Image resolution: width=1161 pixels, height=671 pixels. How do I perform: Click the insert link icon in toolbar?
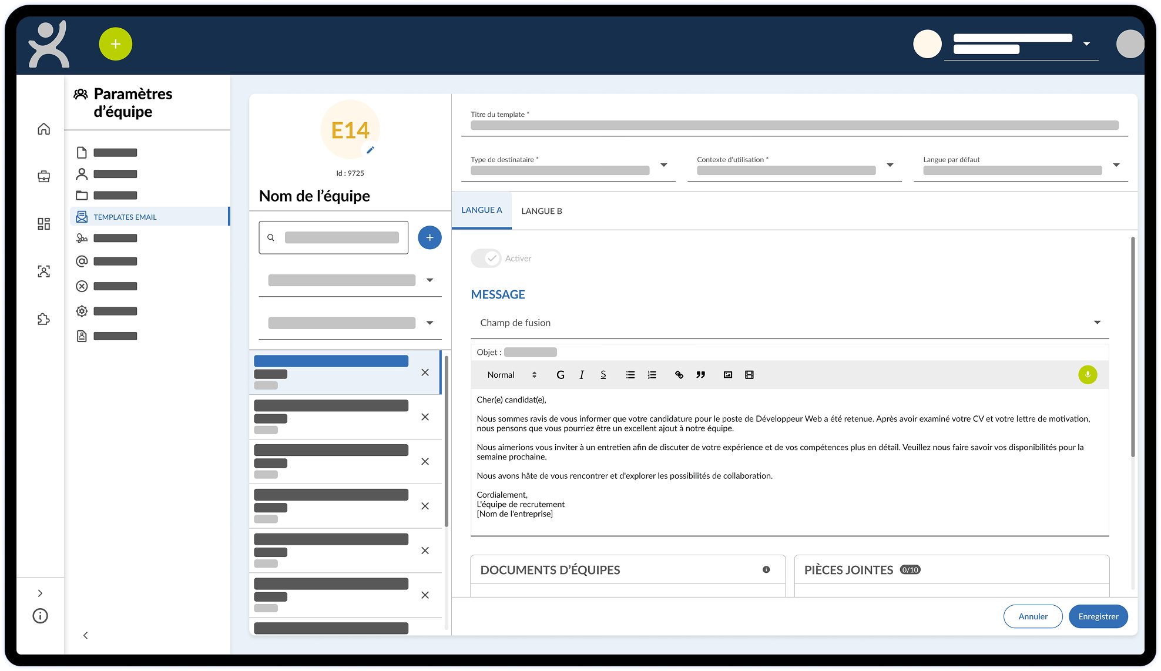pos(679,375)
